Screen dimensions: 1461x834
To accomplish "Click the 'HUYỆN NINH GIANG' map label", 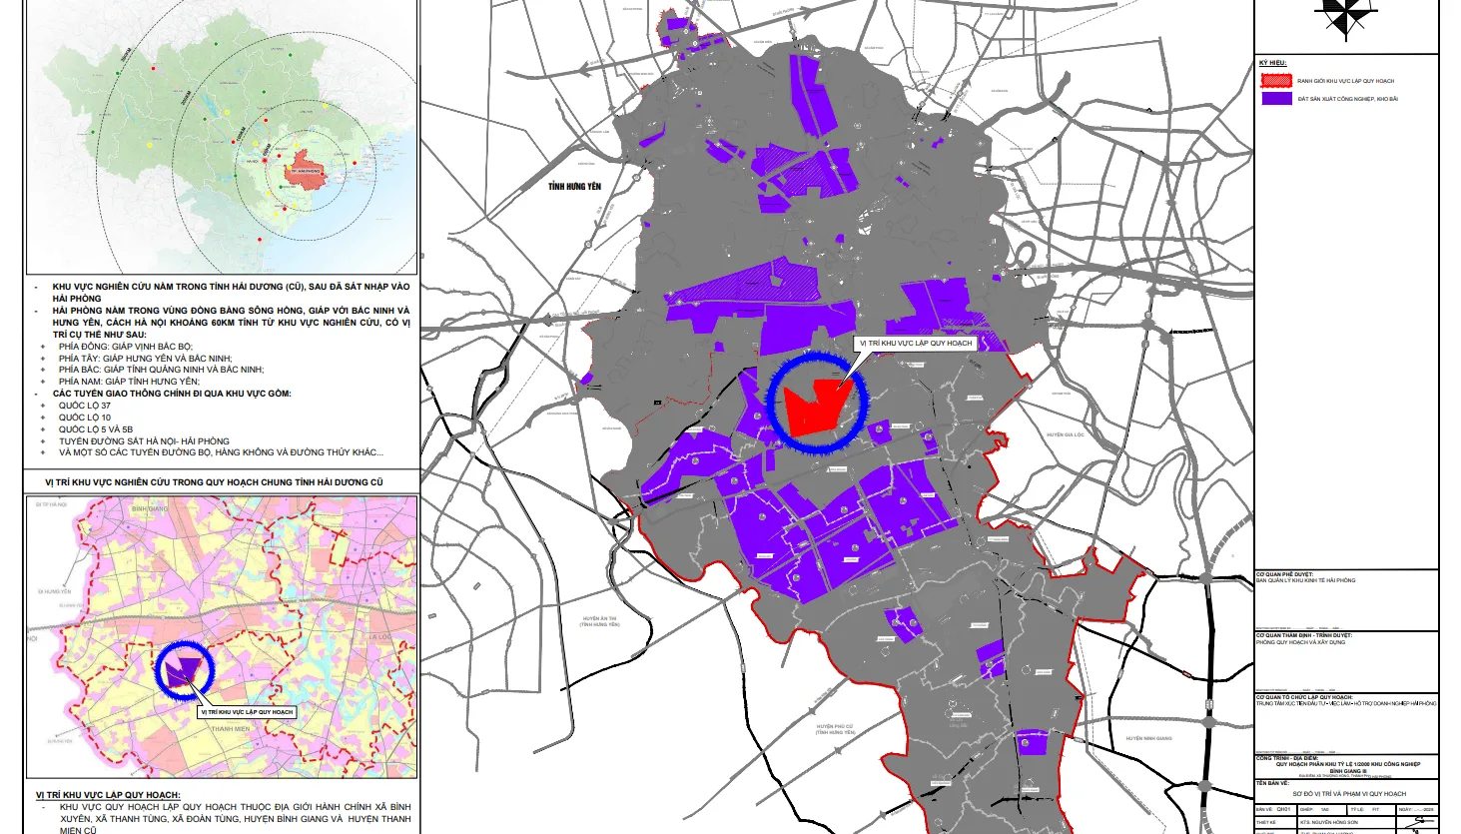I will [1148, 738].
